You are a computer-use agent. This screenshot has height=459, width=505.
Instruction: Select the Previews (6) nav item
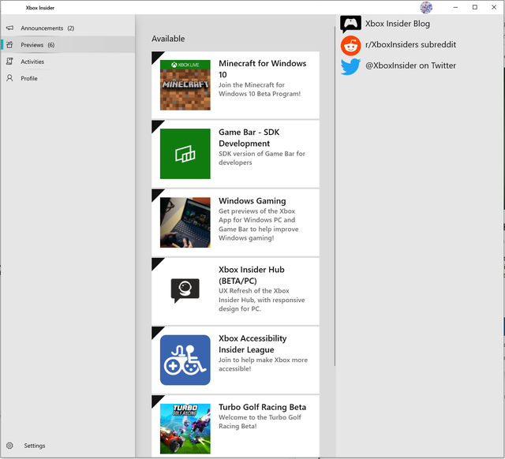pos(68,45)
